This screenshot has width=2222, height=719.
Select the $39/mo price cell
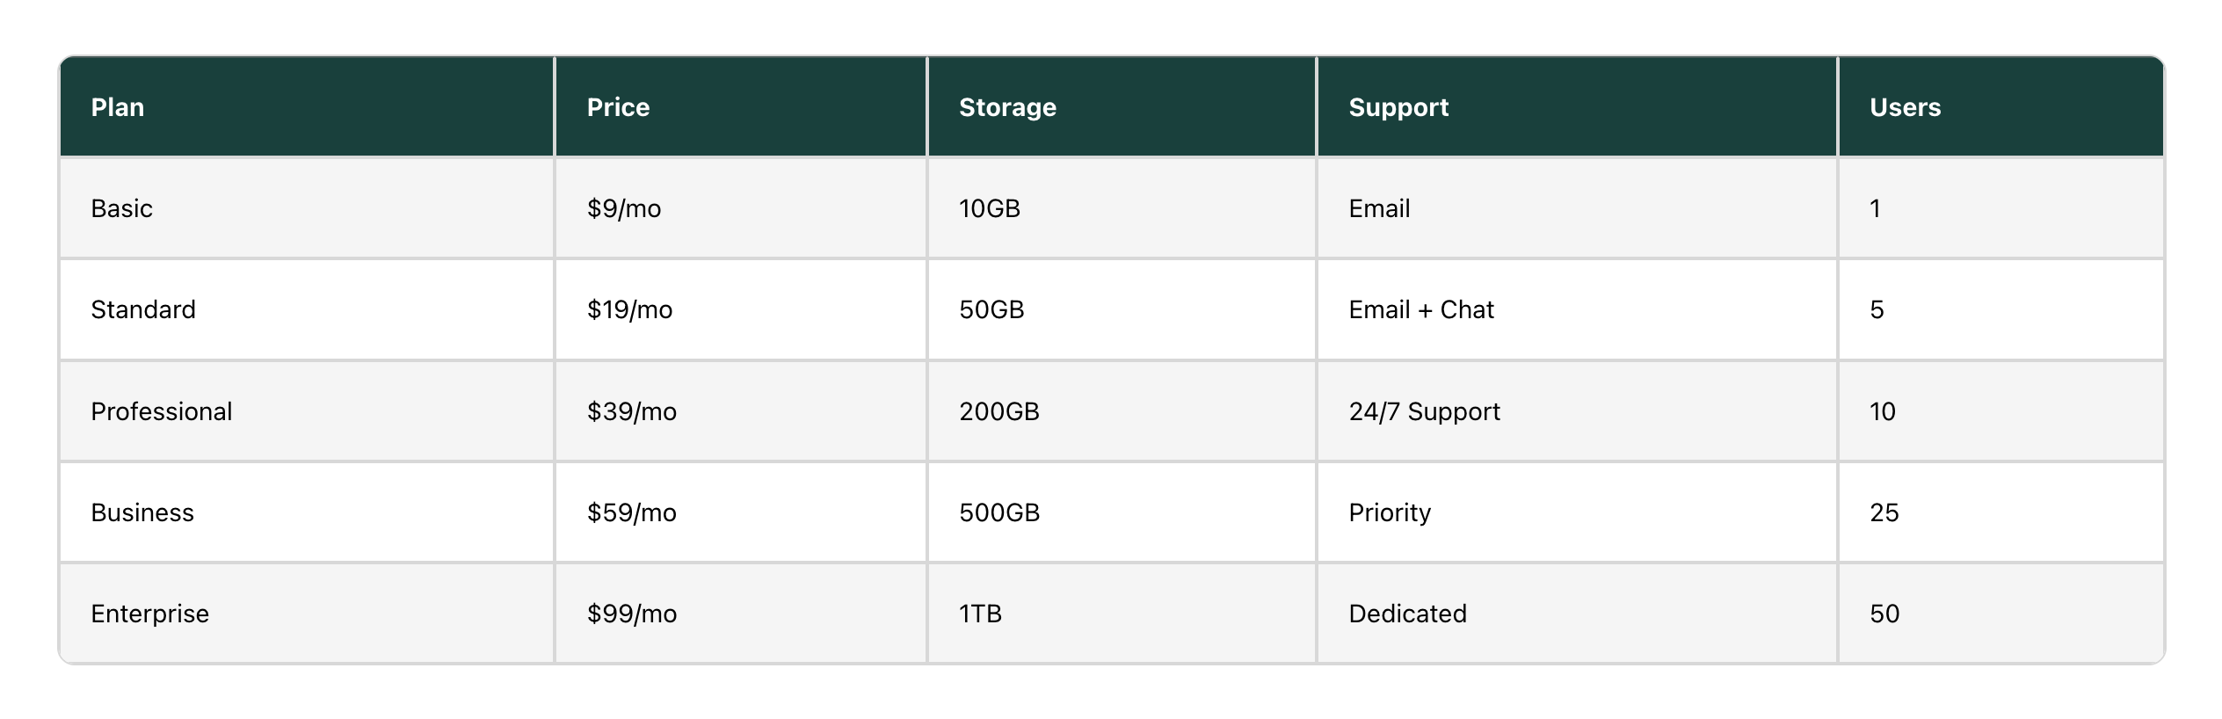click(x=741, y=411)
